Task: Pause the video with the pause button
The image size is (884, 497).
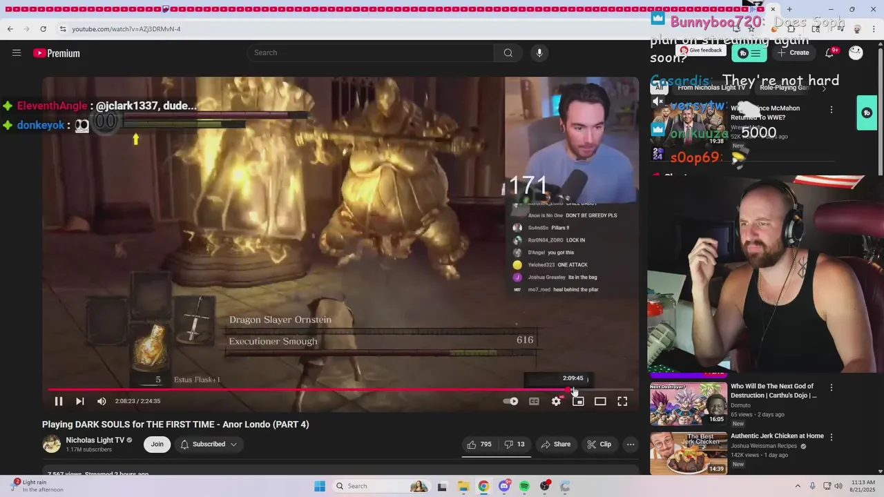Action: pyautogui.click(x=59, y=401)
